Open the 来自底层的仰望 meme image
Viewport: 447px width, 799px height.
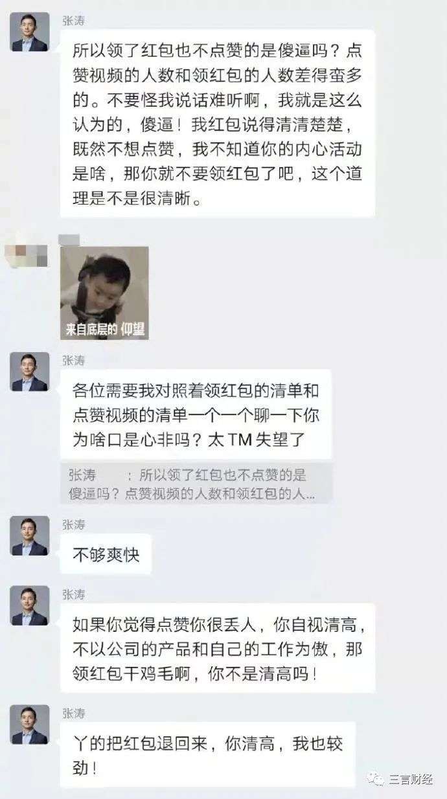104,293
